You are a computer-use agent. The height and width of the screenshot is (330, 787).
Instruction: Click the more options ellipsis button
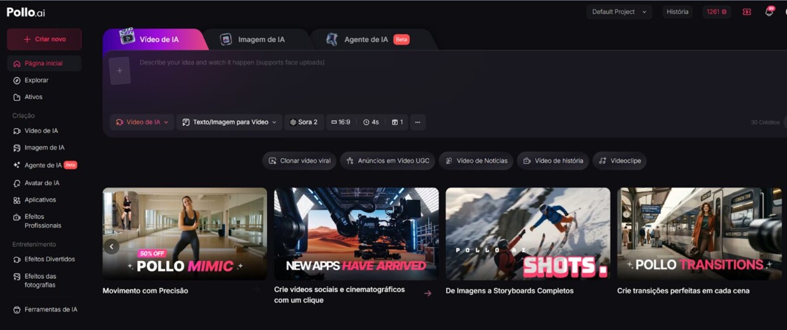(418, 122)
